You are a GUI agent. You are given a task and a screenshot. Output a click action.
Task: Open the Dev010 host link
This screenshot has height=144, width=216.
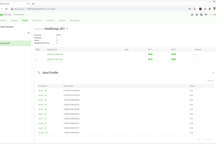[41, 133]
